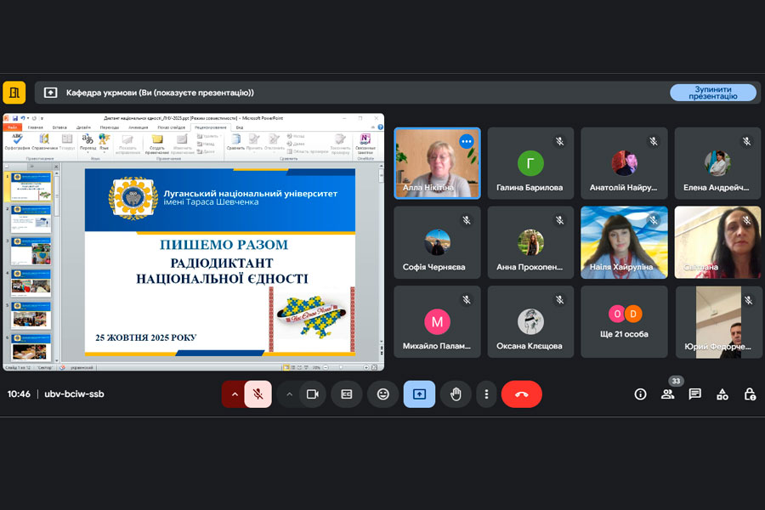Open host controls lock icon
765x510 pixels.
pyautogui.click(x=750, y=394)
